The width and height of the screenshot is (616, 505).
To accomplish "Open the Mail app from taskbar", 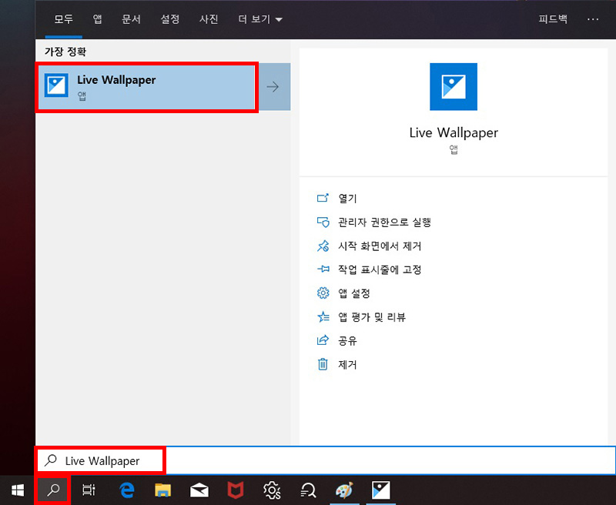I will coord(199,490).
